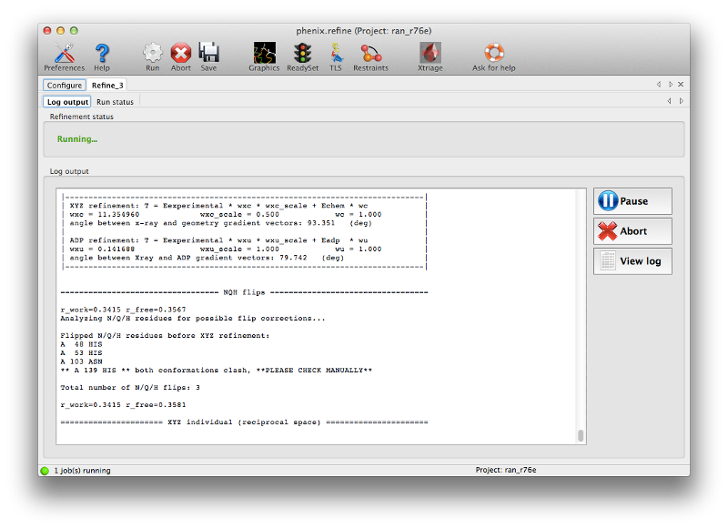Run a new refinement job

[x=152, y=55]
